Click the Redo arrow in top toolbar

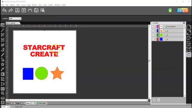[11, 10]
